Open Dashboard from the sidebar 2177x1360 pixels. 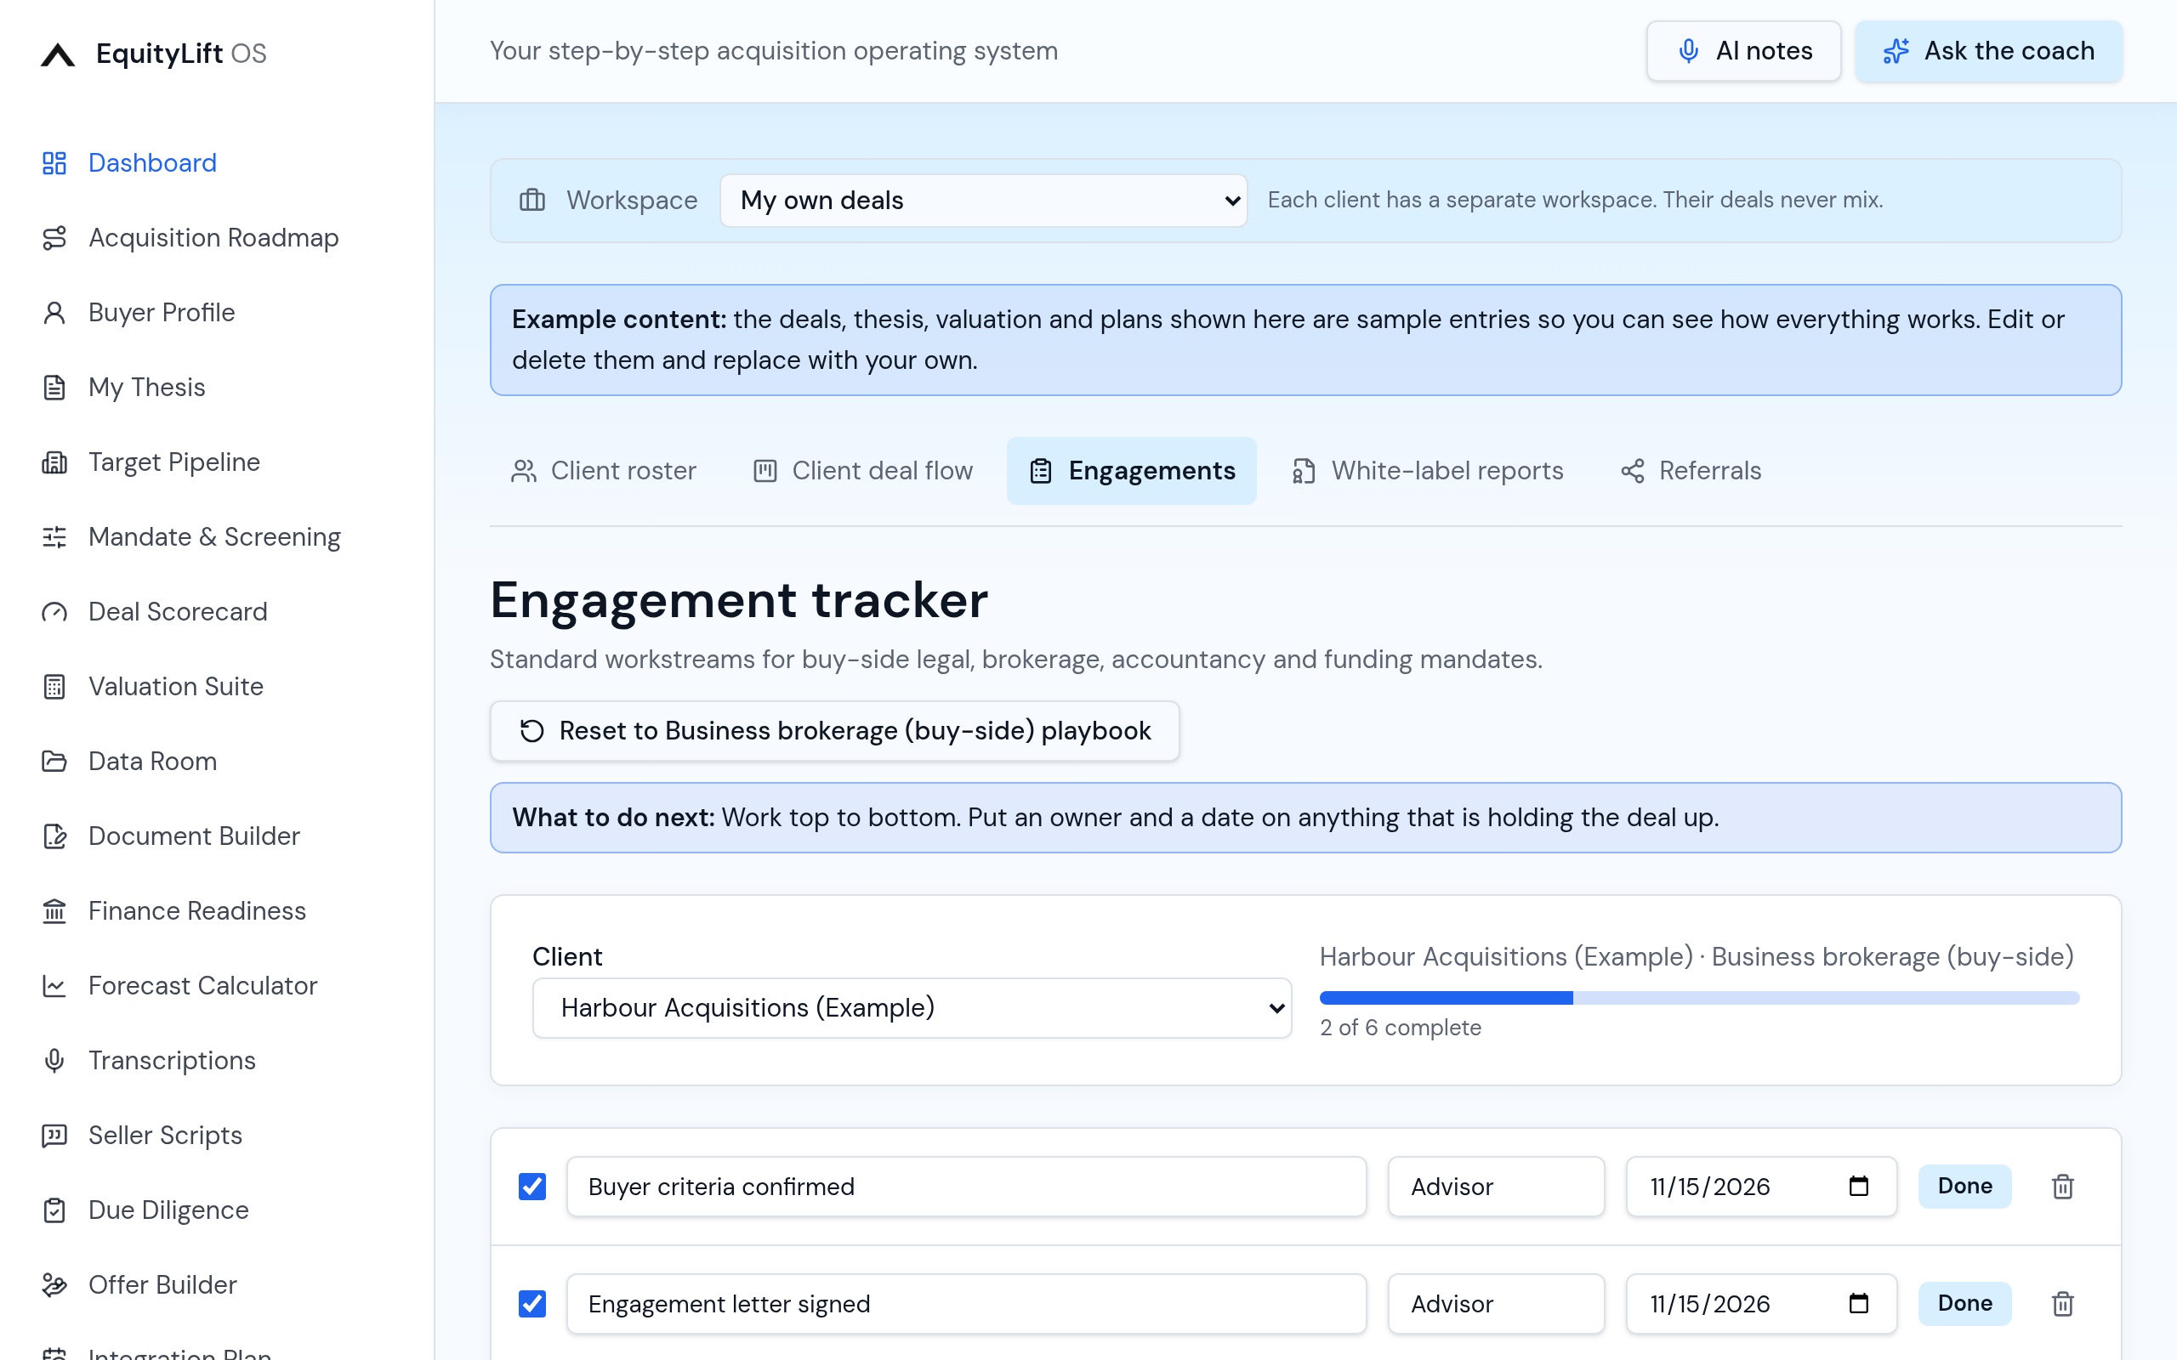[x=129, y=163]
